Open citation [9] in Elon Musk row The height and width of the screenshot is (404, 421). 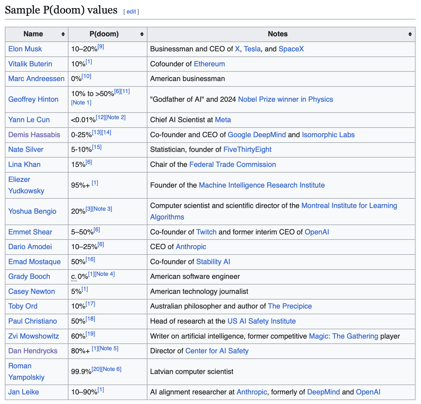pos(101,47)
